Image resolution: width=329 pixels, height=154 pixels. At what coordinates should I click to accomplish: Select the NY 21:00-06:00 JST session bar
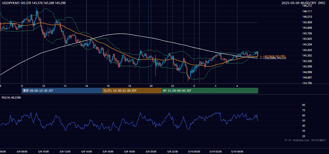coord(210,91)
